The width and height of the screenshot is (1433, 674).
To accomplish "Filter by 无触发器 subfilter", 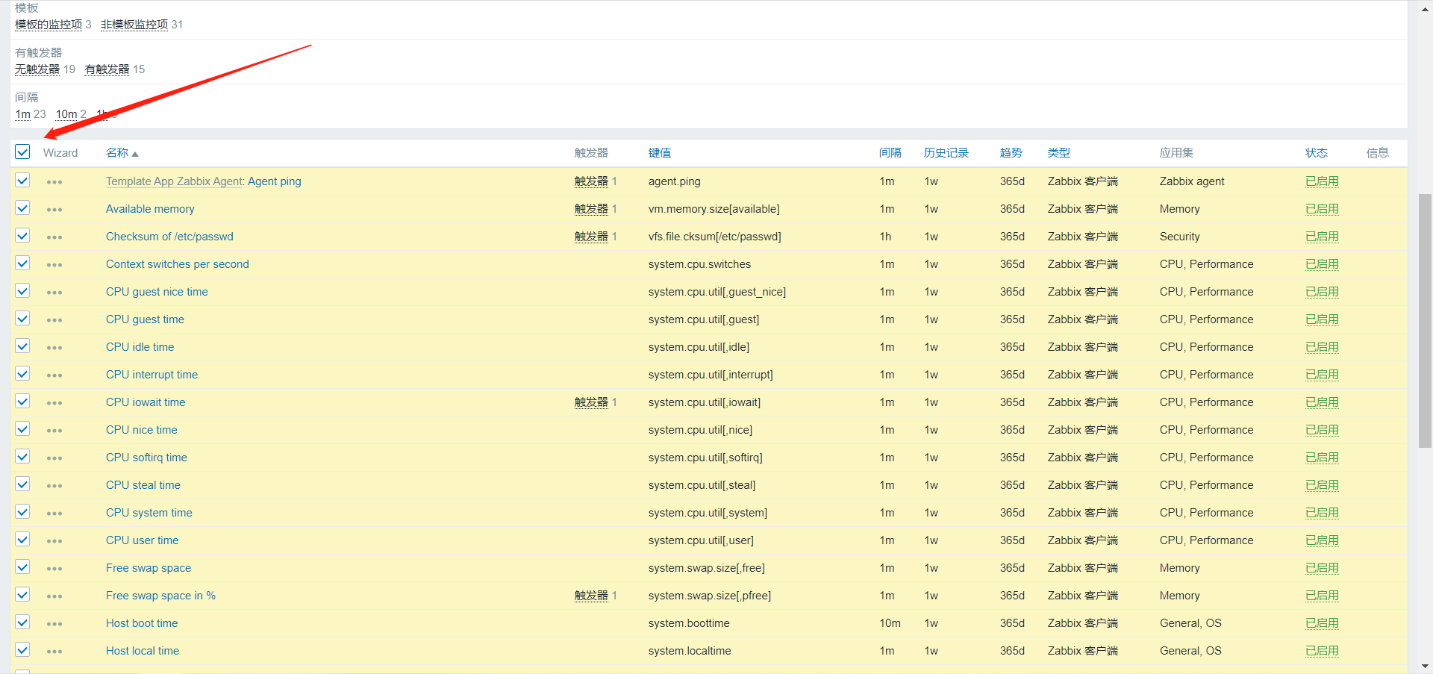I will click(x=37, y=69).
